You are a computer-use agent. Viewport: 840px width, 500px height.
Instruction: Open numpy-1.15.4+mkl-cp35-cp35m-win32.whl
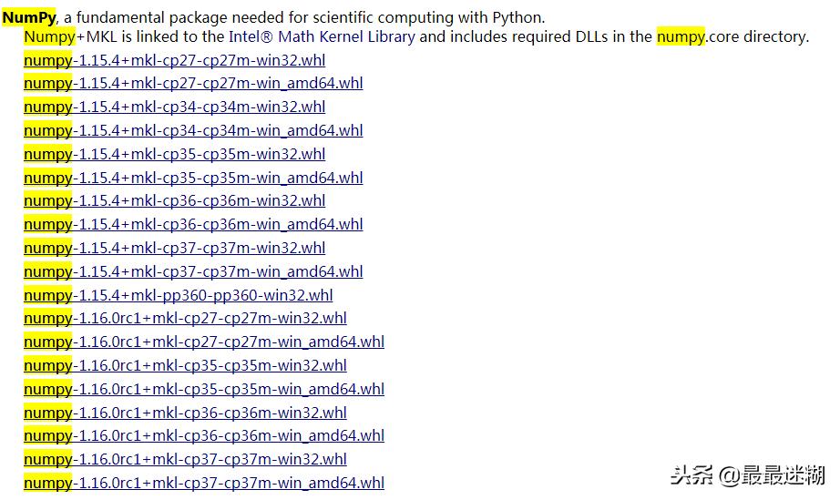coord(174,154)
